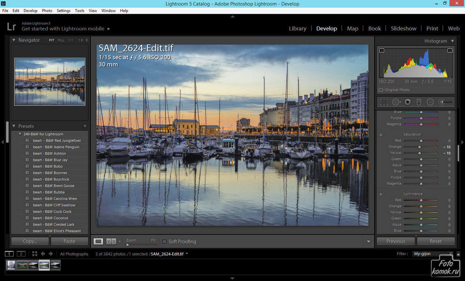
Task: Click arrow next to Lightroom mobile
Action: (x=109, y=29)
